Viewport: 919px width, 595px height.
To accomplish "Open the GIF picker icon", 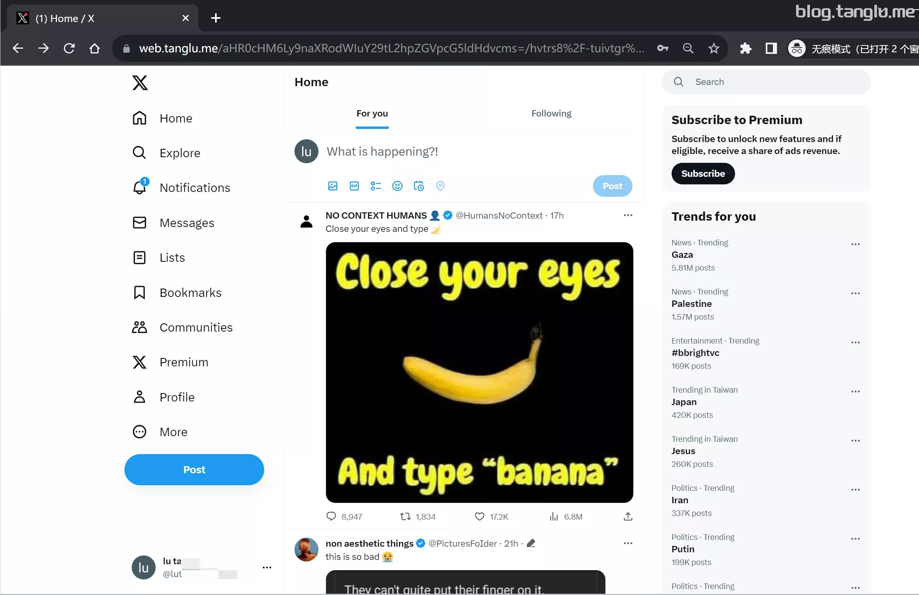I will (x=354, y=186).
